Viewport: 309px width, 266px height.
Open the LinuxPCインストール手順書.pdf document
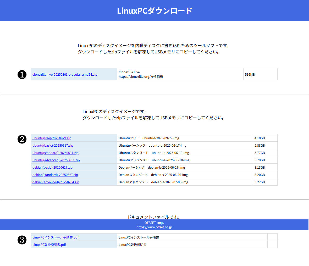pyautogui.click(x=55, y=237)
